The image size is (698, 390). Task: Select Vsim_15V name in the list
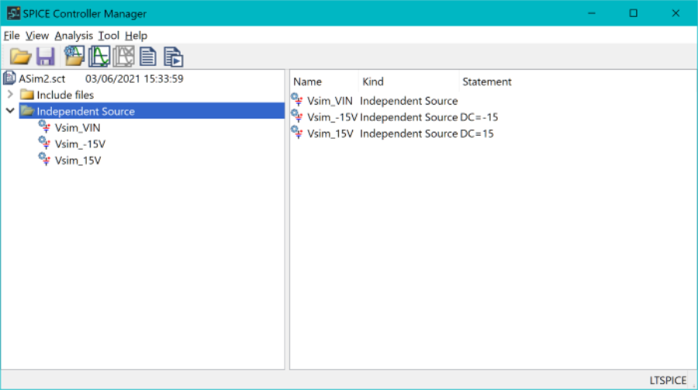[330, 133]
